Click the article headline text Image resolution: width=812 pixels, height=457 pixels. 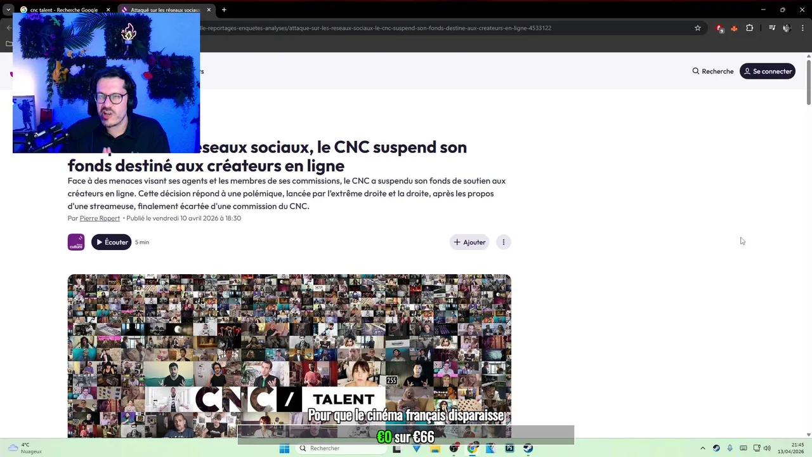pyautogui.click(x=267, y=156)
